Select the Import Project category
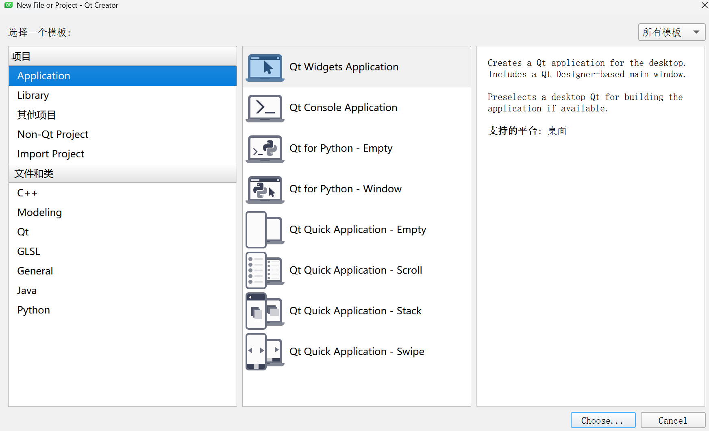709x431 pixels. (x=123, y=154)
